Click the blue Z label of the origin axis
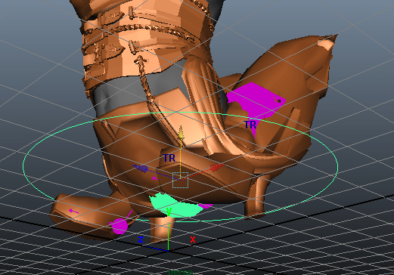394x275 pixels. (141, 239)
